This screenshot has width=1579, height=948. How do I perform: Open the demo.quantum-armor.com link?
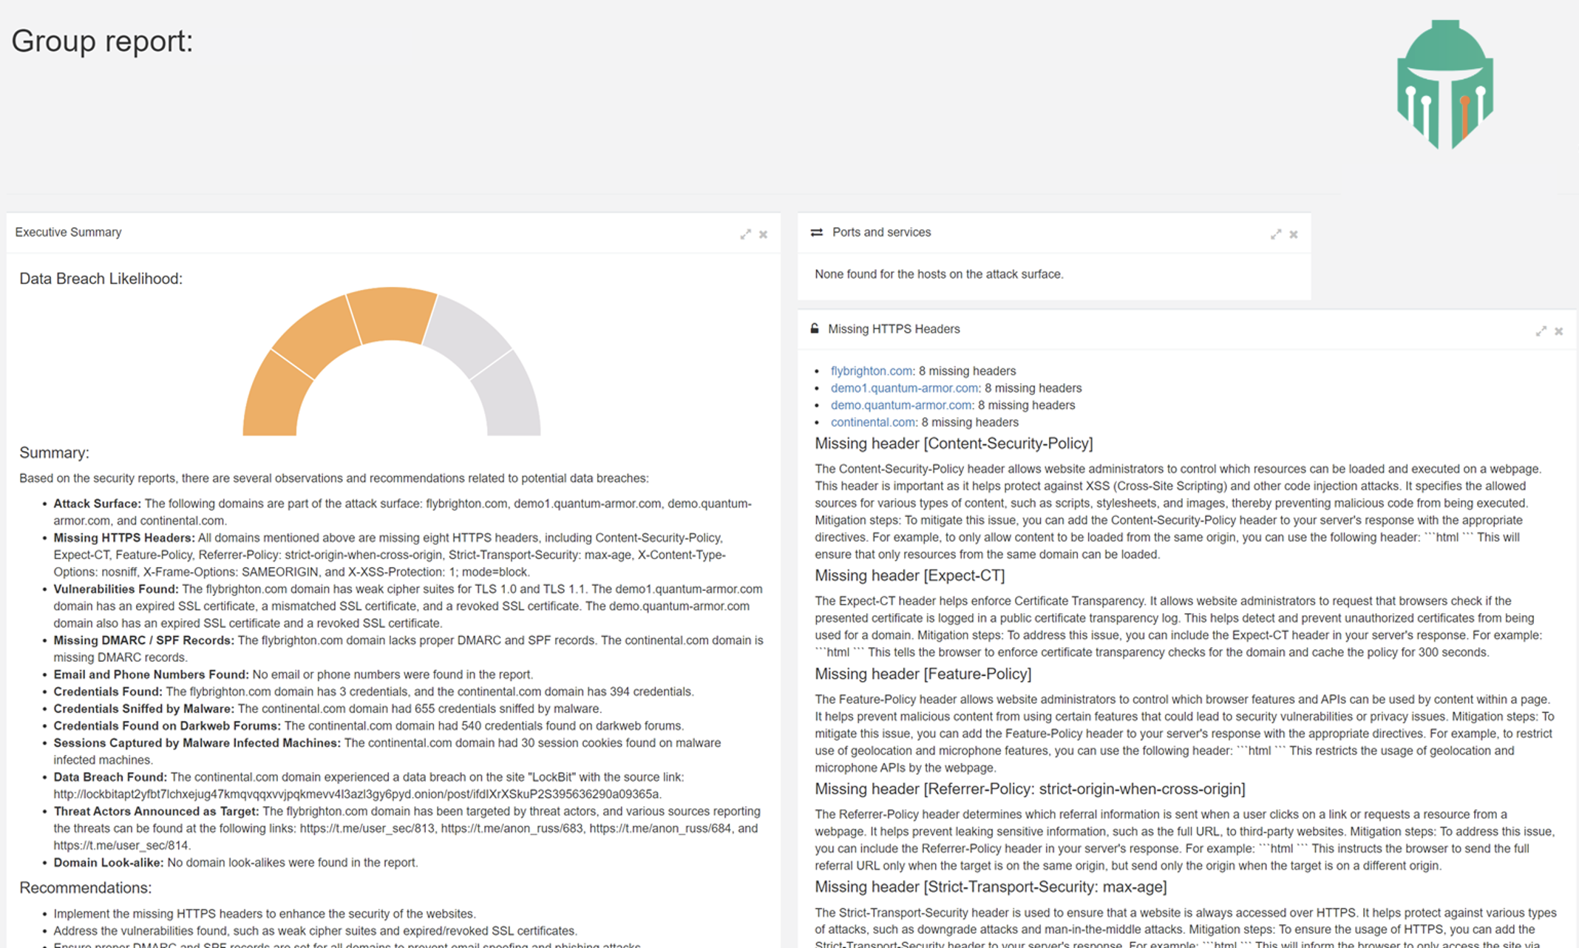pos(900,404)
